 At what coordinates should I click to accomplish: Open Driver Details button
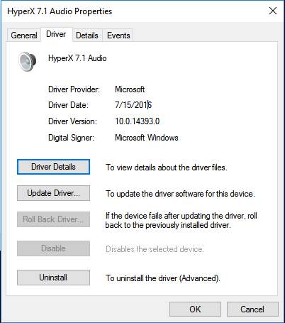click(x=53, y=167)
